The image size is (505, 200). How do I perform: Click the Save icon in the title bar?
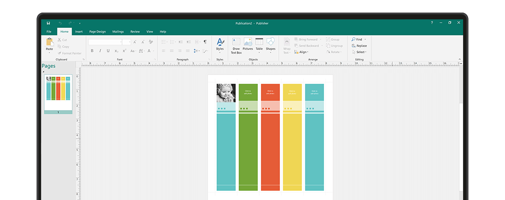coord(48,23)
